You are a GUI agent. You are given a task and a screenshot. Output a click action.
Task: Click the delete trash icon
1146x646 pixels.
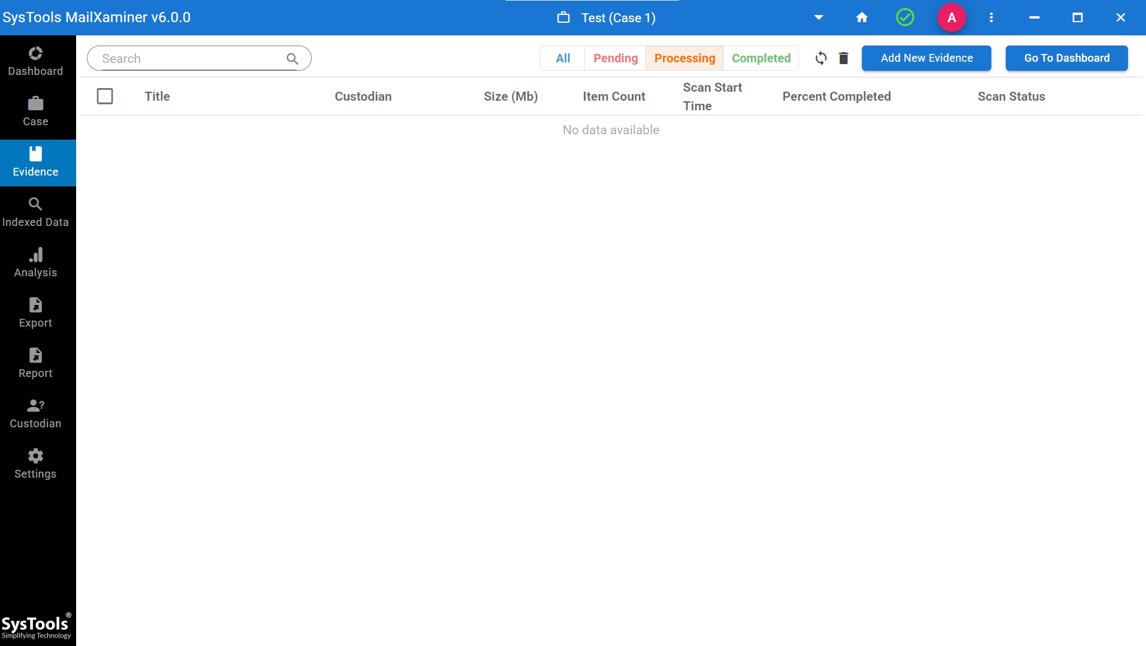[843, 58]
